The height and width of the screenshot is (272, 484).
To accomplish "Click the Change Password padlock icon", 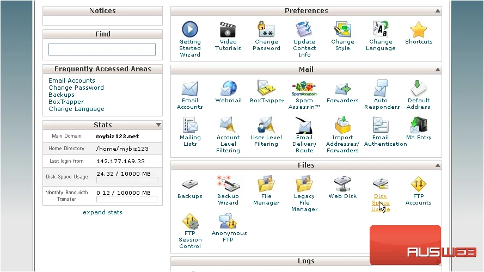I will coord(266,29).
